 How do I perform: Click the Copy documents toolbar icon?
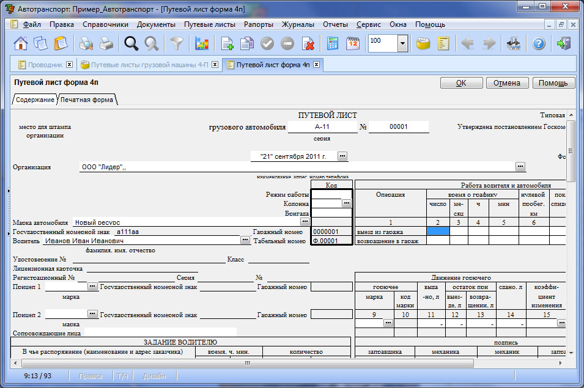[40, 43]
